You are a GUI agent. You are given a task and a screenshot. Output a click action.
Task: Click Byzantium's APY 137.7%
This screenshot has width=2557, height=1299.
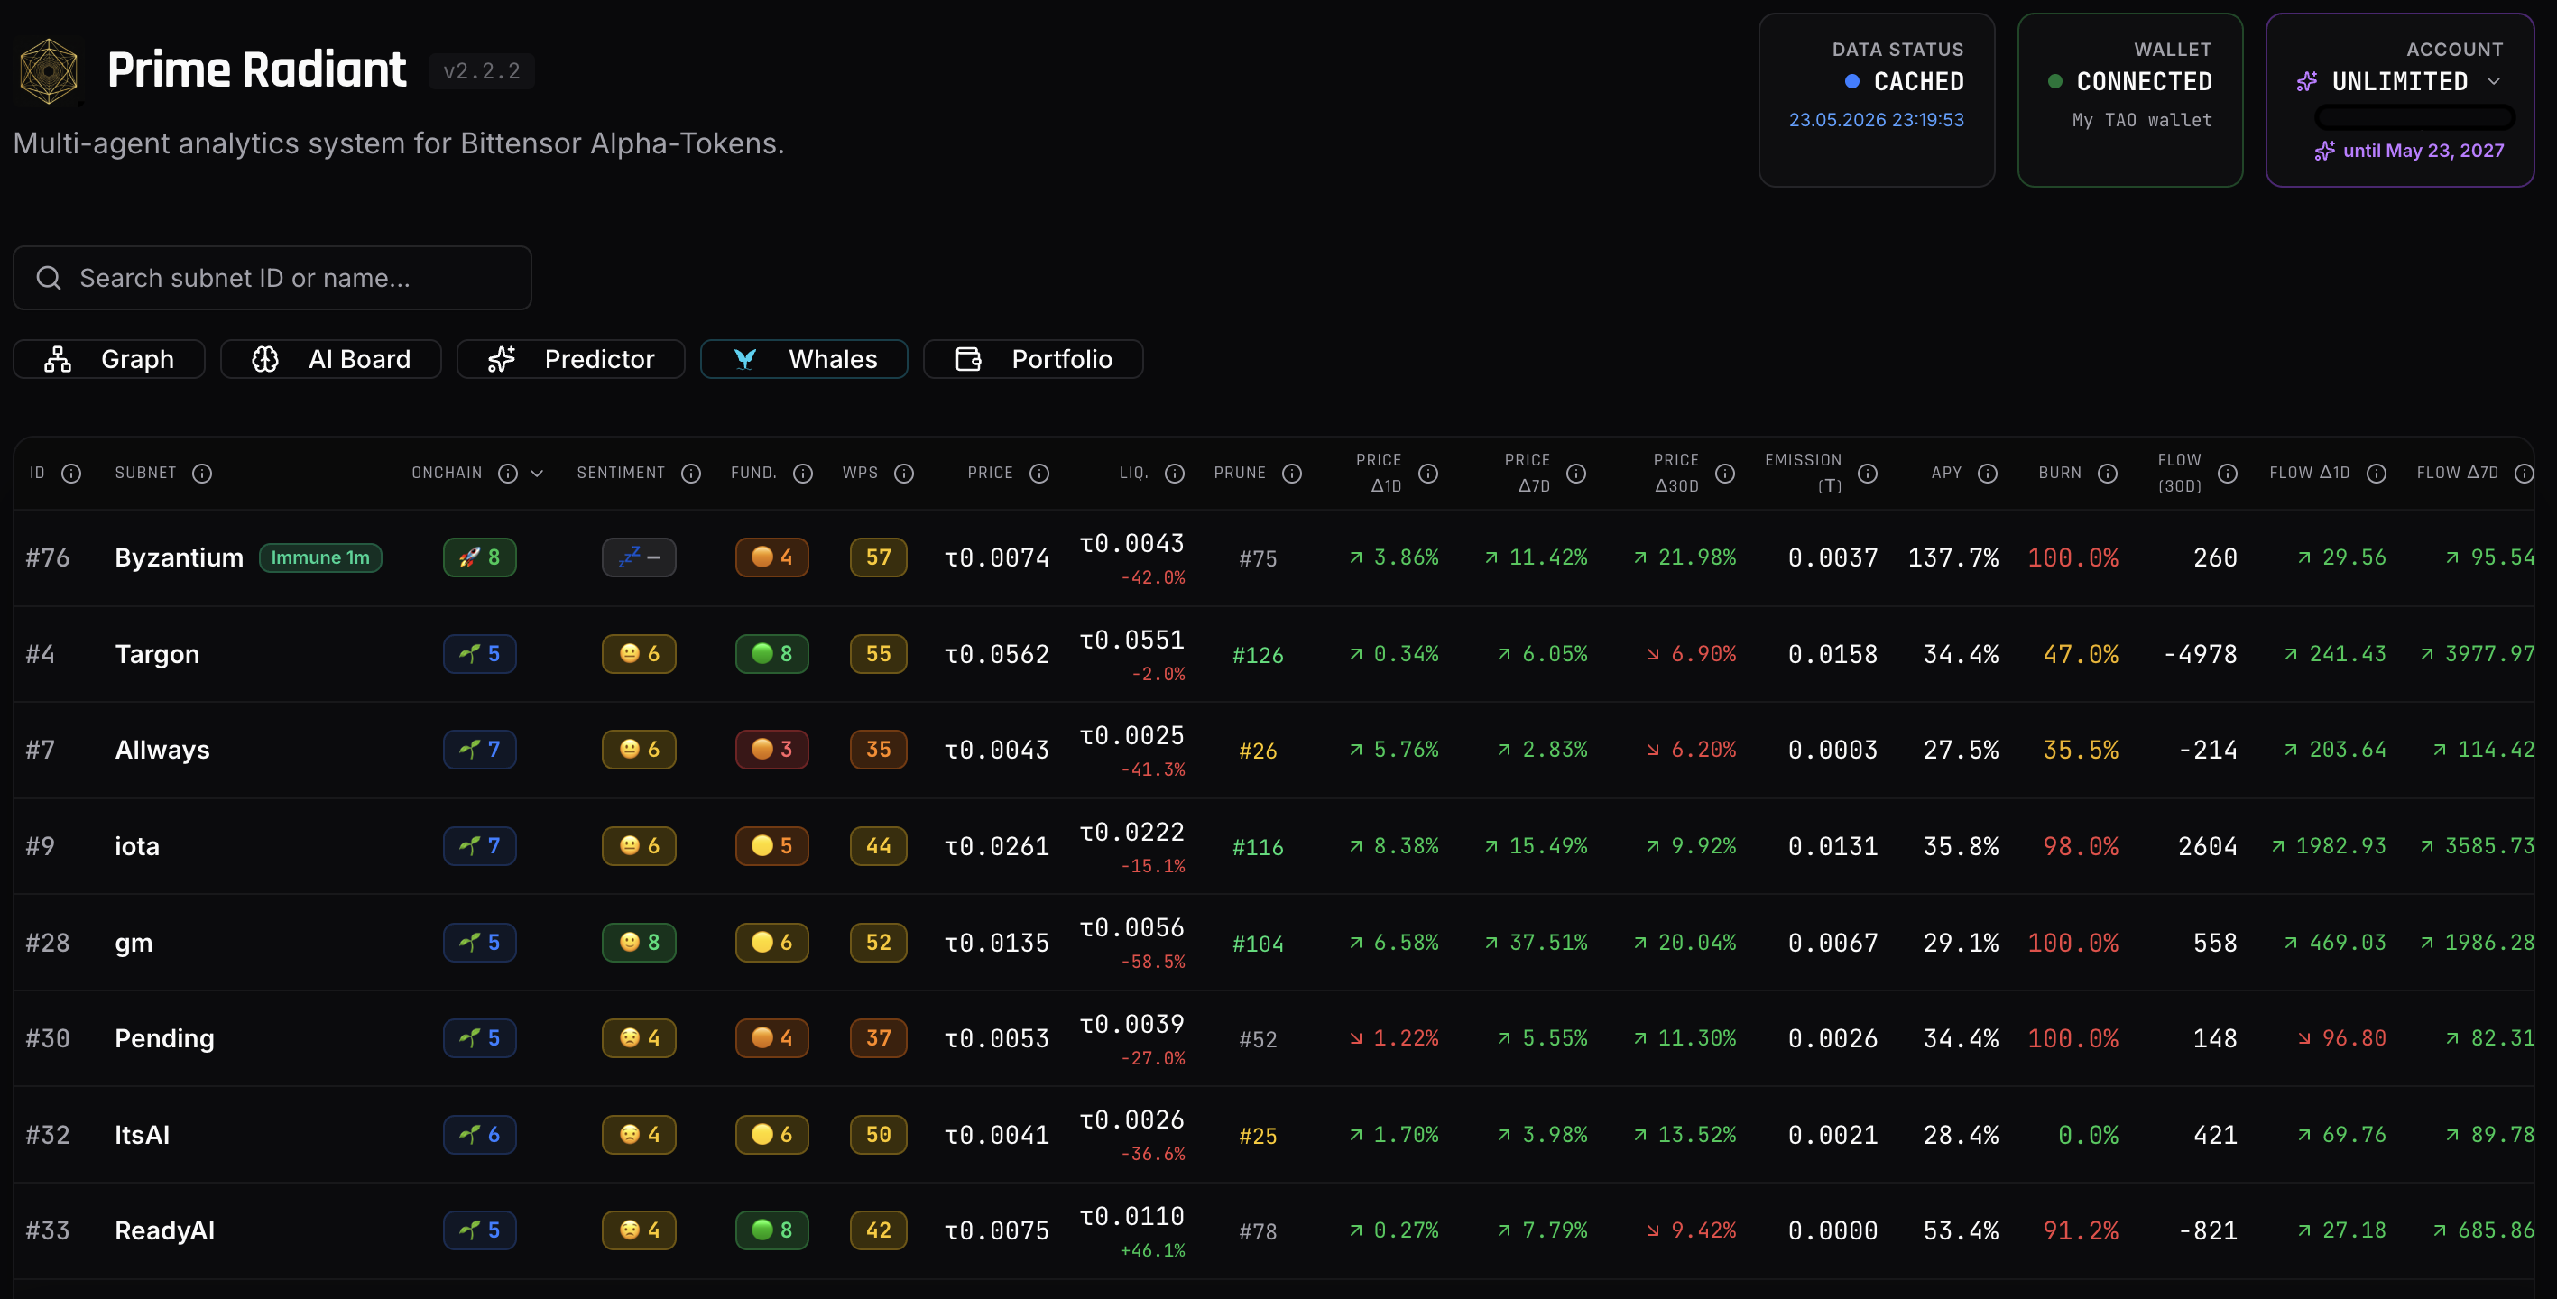pyautogui.click(x=1952, y=557)
